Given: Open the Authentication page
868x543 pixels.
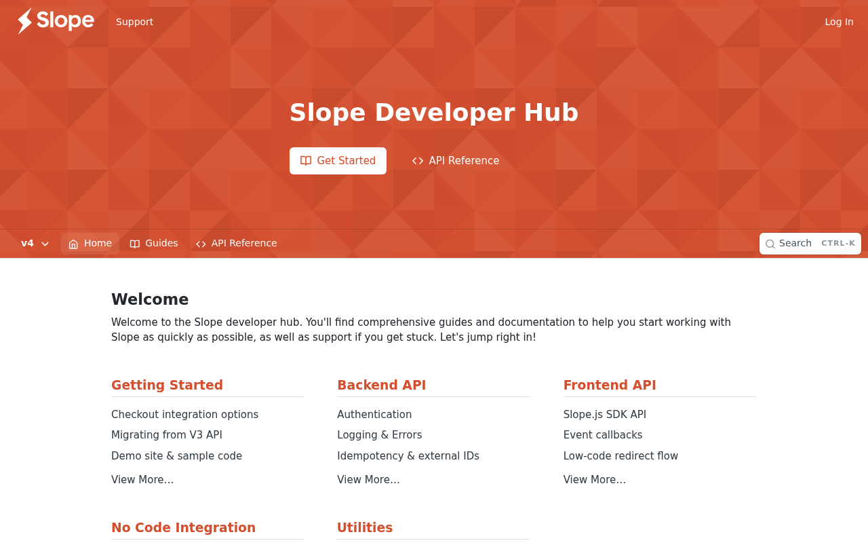Looking at the screenshot, I should point(374,415).
